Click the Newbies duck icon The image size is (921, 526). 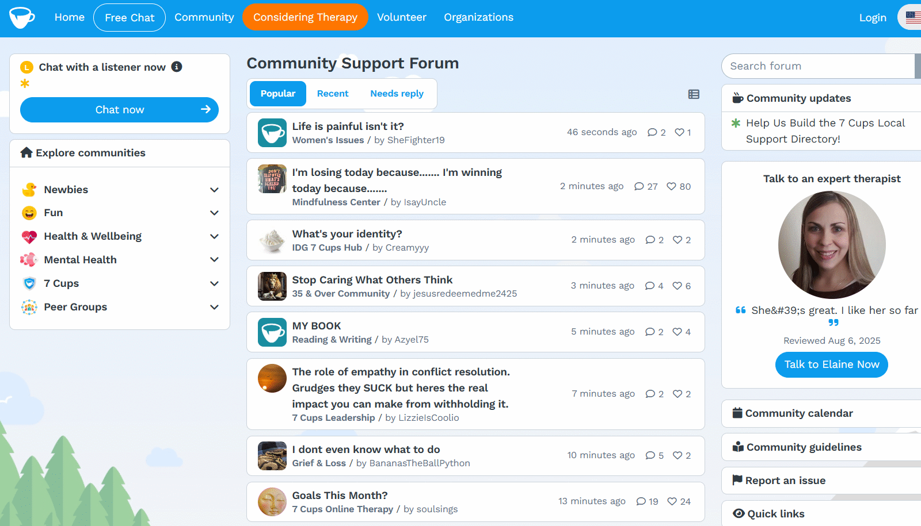(29, 190)
